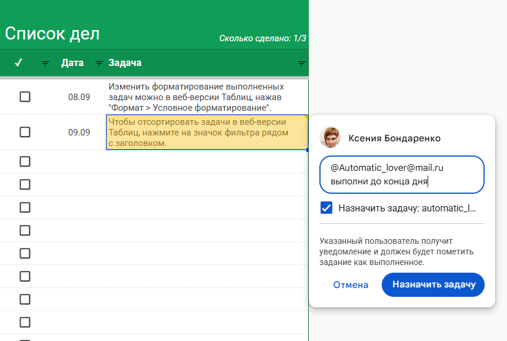Viewport: 507px width, 341px height.
Task: Click the Дата column header
Action: coord(72,63)
